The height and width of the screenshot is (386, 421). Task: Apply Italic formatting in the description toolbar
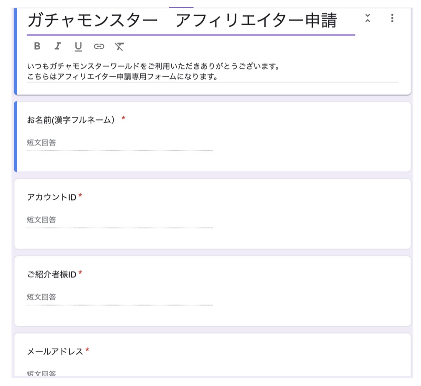click(x=58, y=47)
